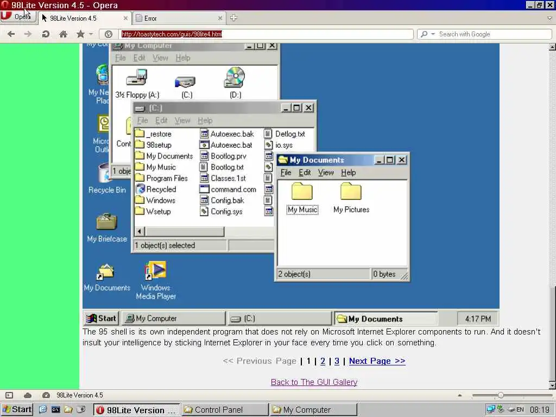Click the green tray icon beside the network monitors icon
The width and height of the screenshot is (556, 417).
(501, 409)
